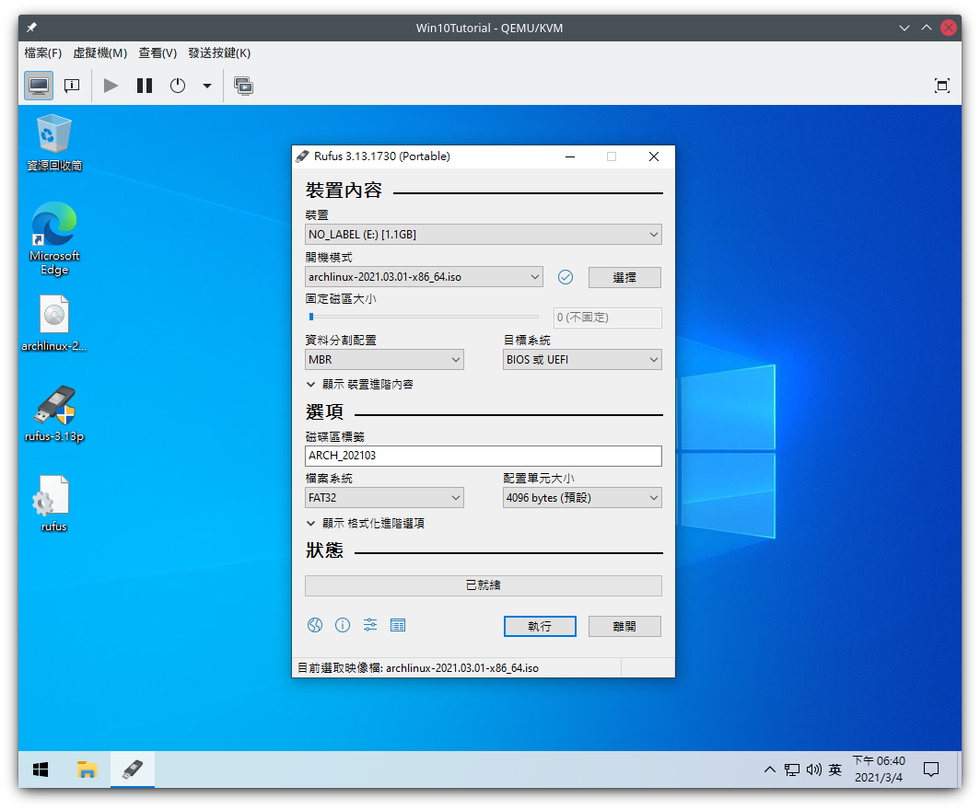Show hidden tray icons chevron
The width and height of the screenshot is (980, 810).
pyautogui.click(x=770, y=769)
